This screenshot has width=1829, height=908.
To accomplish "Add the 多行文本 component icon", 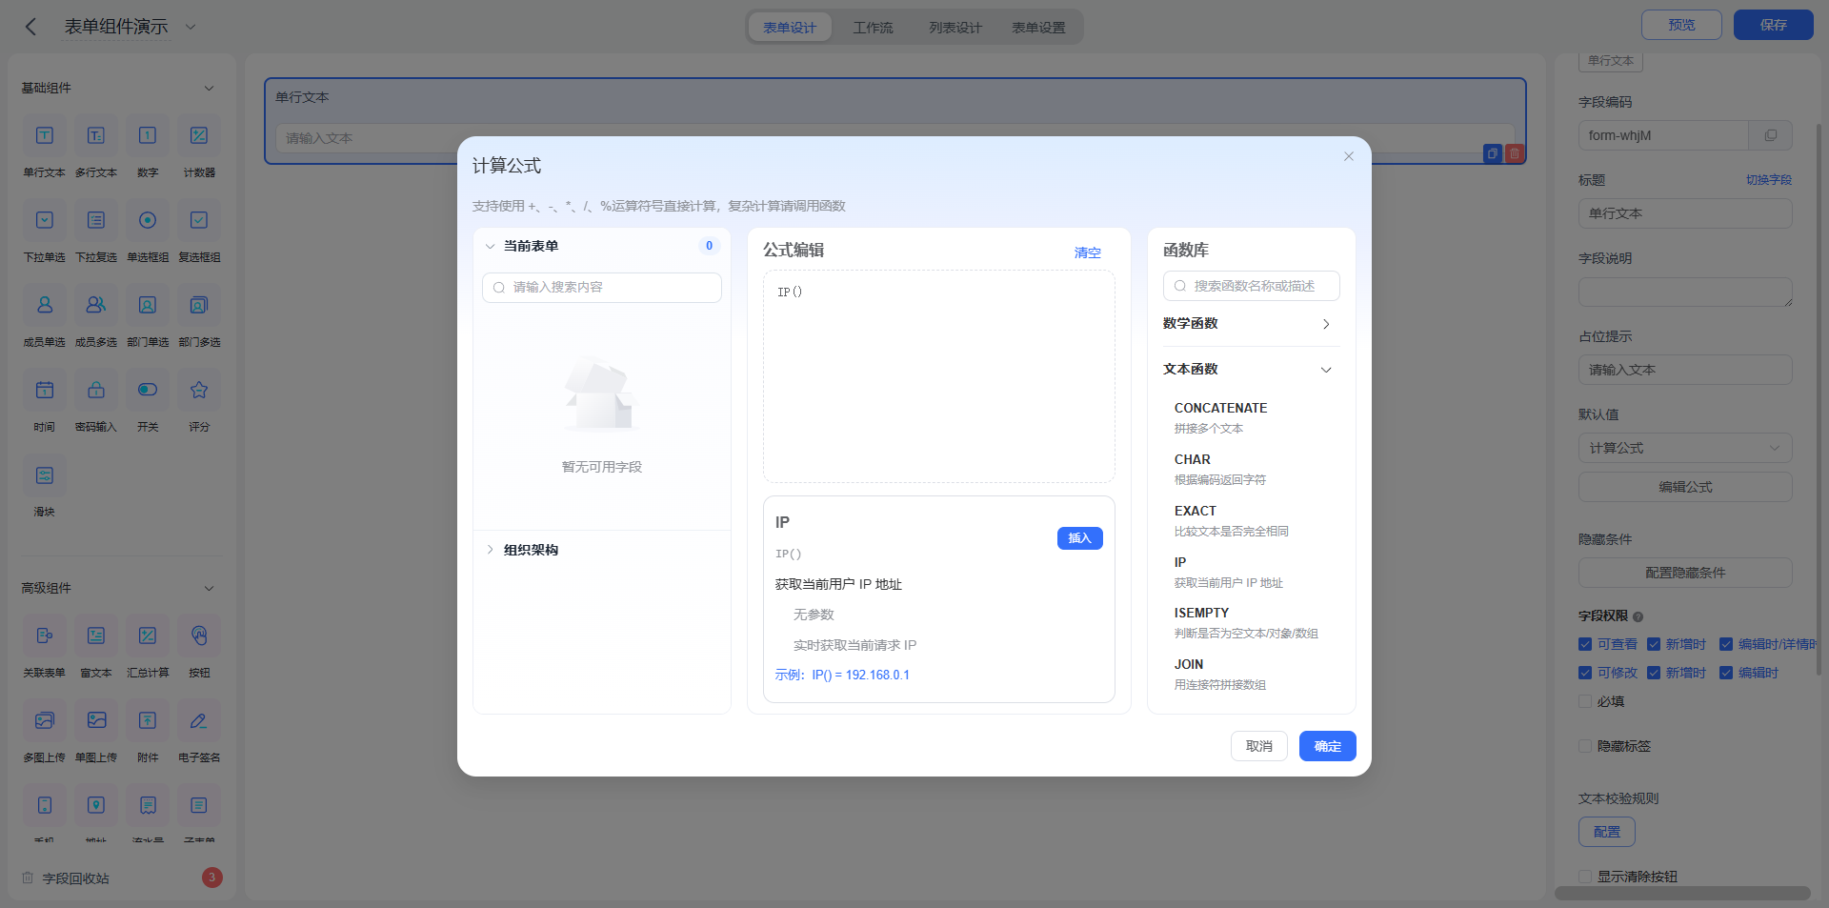I will pos(96,135).
